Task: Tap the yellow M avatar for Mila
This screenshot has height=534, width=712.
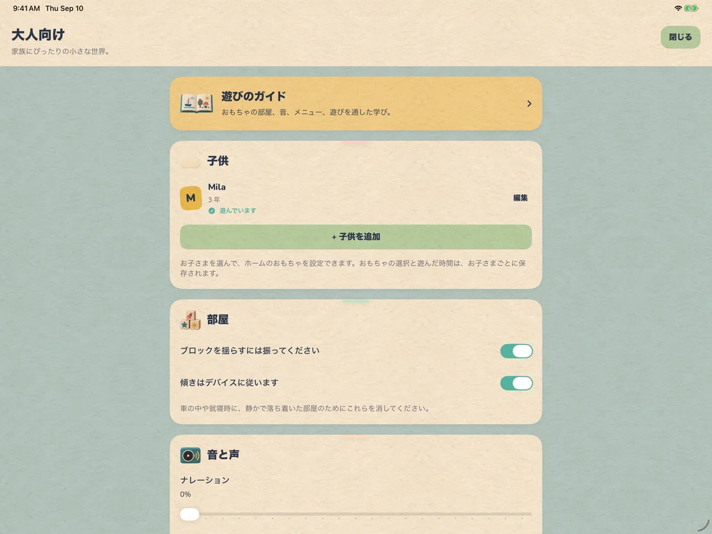Action: point(191,198)
